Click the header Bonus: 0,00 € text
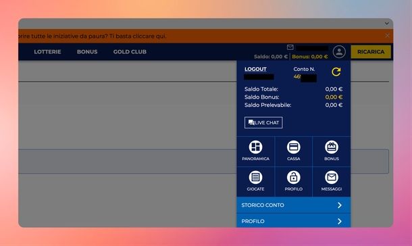The image size is (412, 246). pos(310,57)
